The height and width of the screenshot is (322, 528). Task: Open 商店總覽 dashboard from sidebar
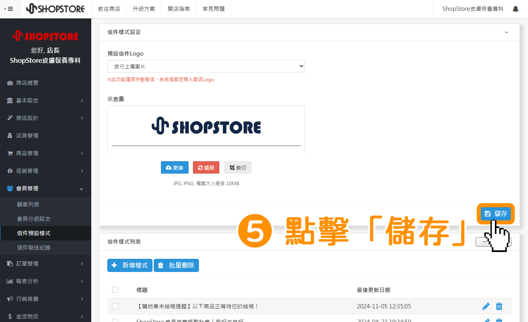(27, 83)
